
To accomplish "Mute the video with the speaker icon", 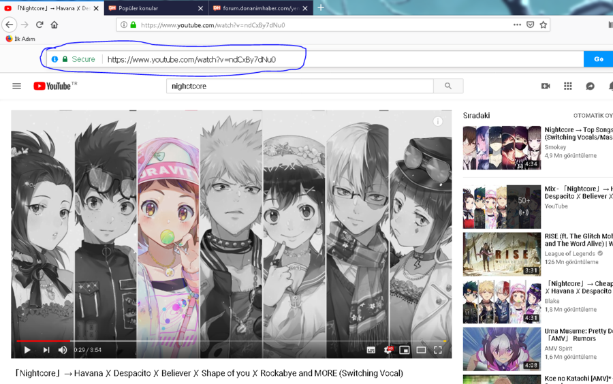I will [63, 350].
